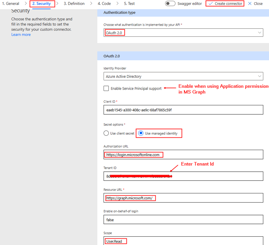
Task: Click Create connector button
Action: [225, 4]
